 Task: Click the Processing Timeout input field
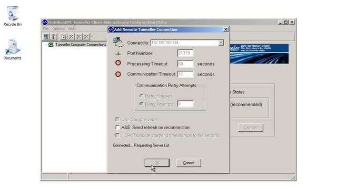point(185,64)
